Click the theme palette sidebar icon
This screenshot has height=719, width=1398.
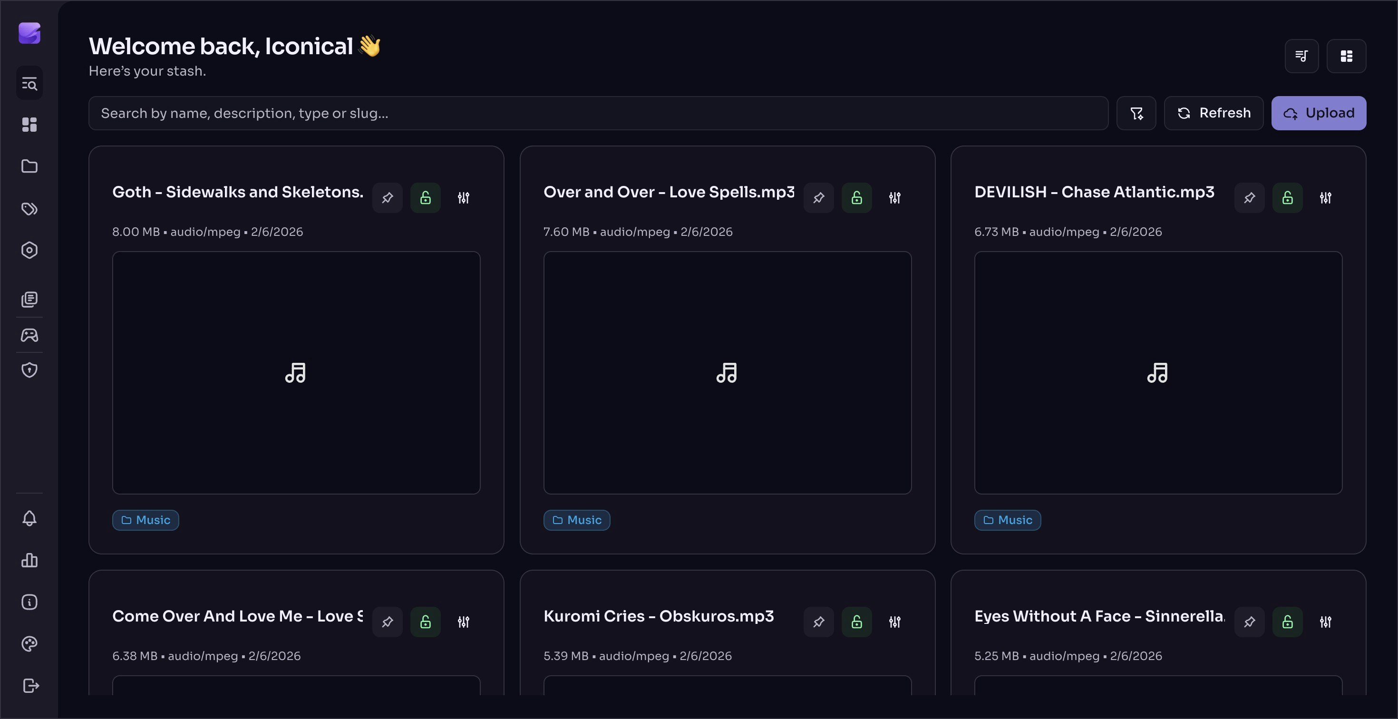(x=29, y=644)
